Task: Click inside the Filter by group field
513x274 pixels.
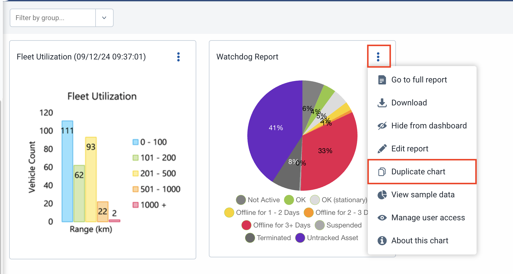Action: pos(52,18)
